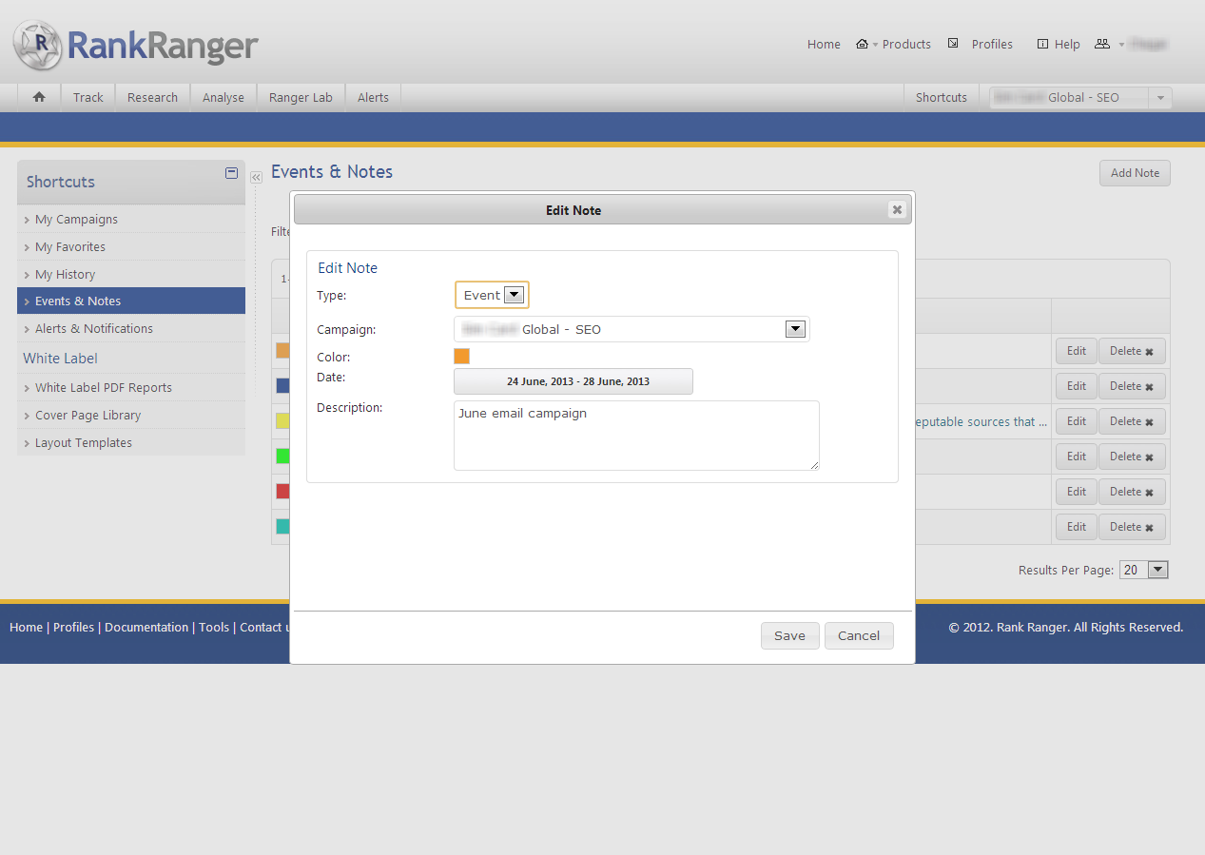Viewport: 1205px width, 855px height.
Task: Save the edited note
Action: pos(789,636)
